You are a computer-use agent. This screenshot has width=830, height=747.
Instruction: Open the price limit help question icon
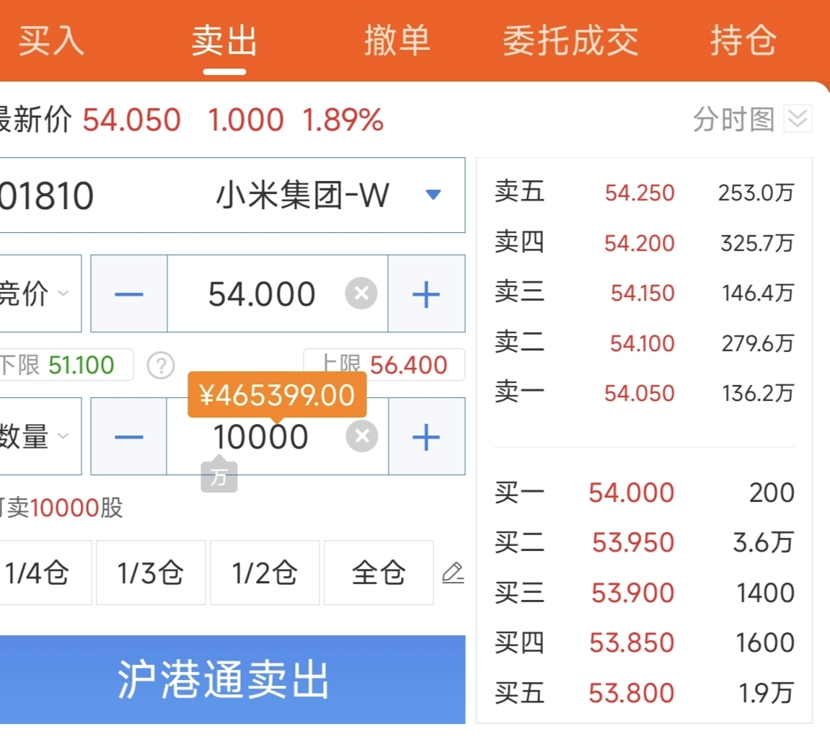[x=160, y=366]
